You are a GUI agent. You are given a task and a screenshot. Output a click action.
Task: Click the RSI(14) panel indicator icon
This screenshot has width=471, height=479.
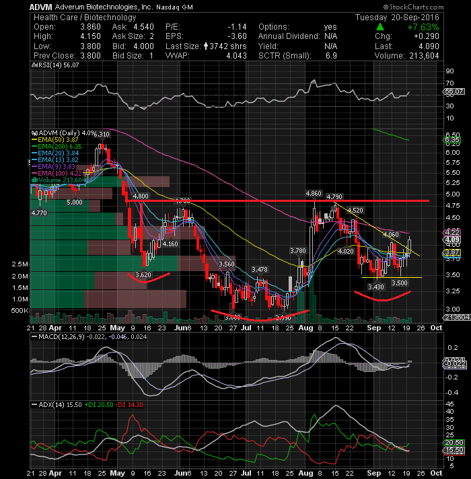(x=34, y=65)
